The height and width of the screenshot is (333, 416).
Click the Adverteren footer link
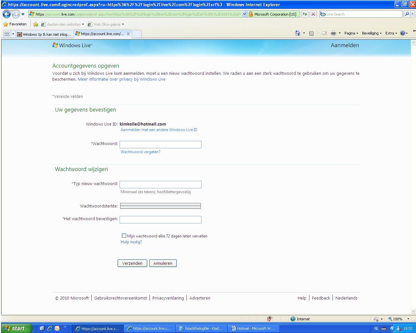(200, 298)
